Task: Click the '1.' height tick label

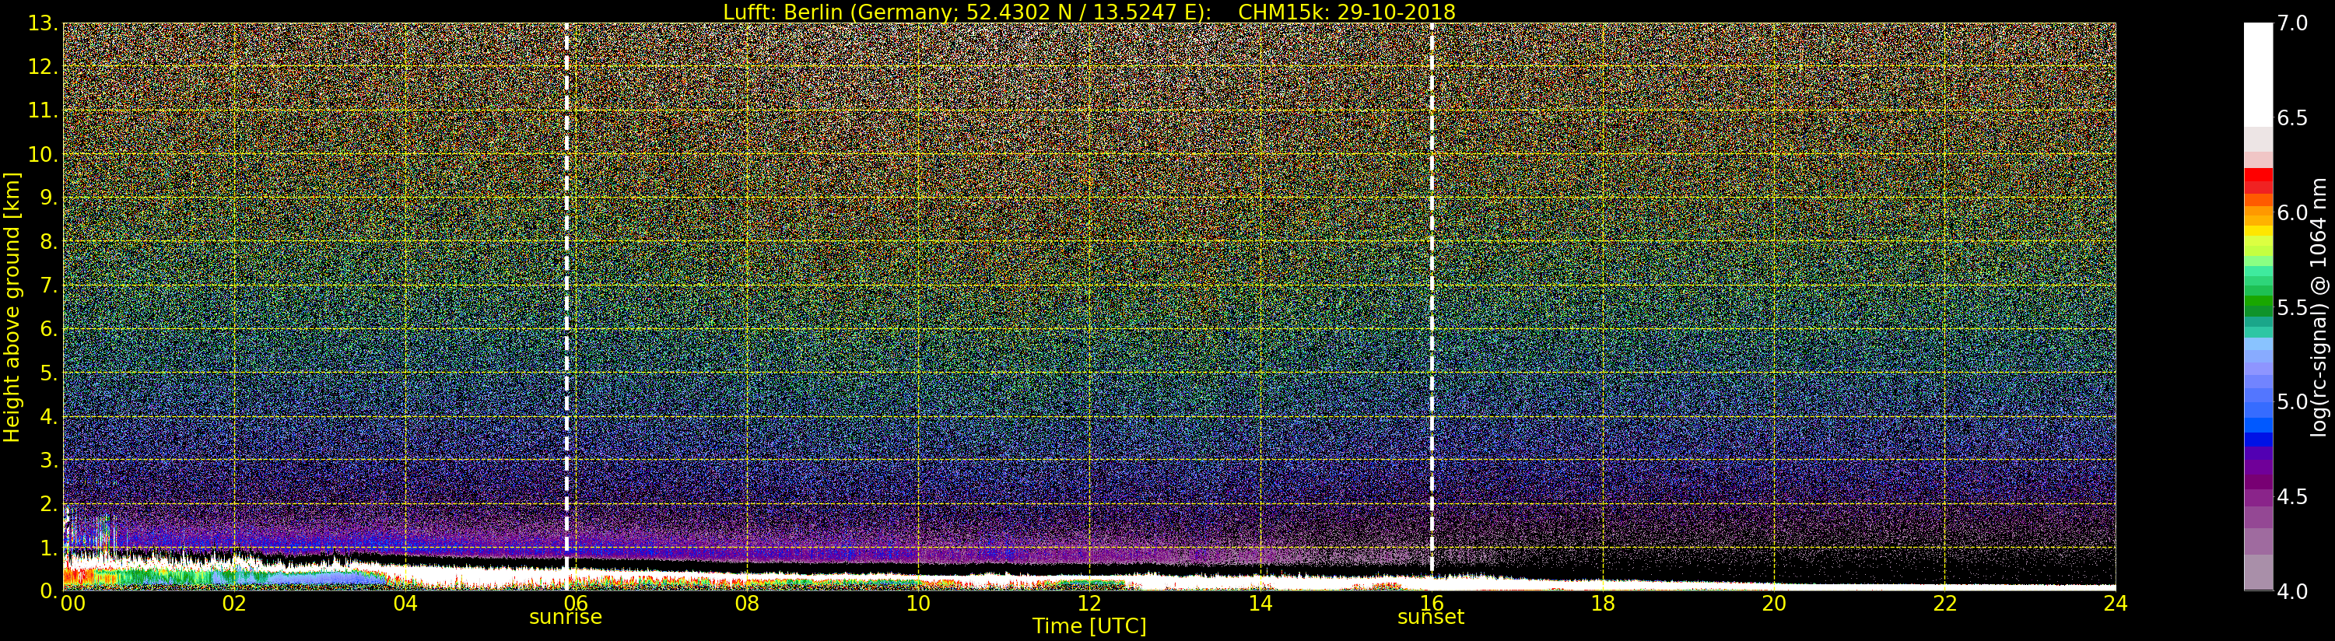Action: (49, 548)
